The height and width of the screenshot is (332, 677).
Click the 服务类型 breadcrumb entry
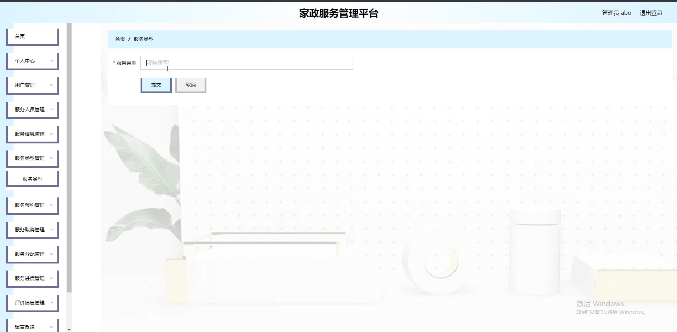[143, 39]
